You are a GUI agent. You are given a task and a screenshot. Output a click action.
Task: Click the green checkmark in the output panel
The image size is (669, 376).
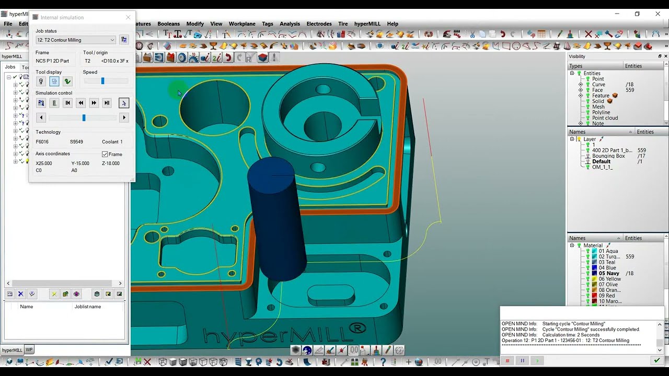coord(657,361)
